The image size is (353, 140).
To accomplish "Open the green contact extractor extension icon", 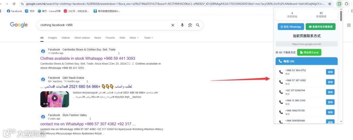I will [x=339, y=4].
